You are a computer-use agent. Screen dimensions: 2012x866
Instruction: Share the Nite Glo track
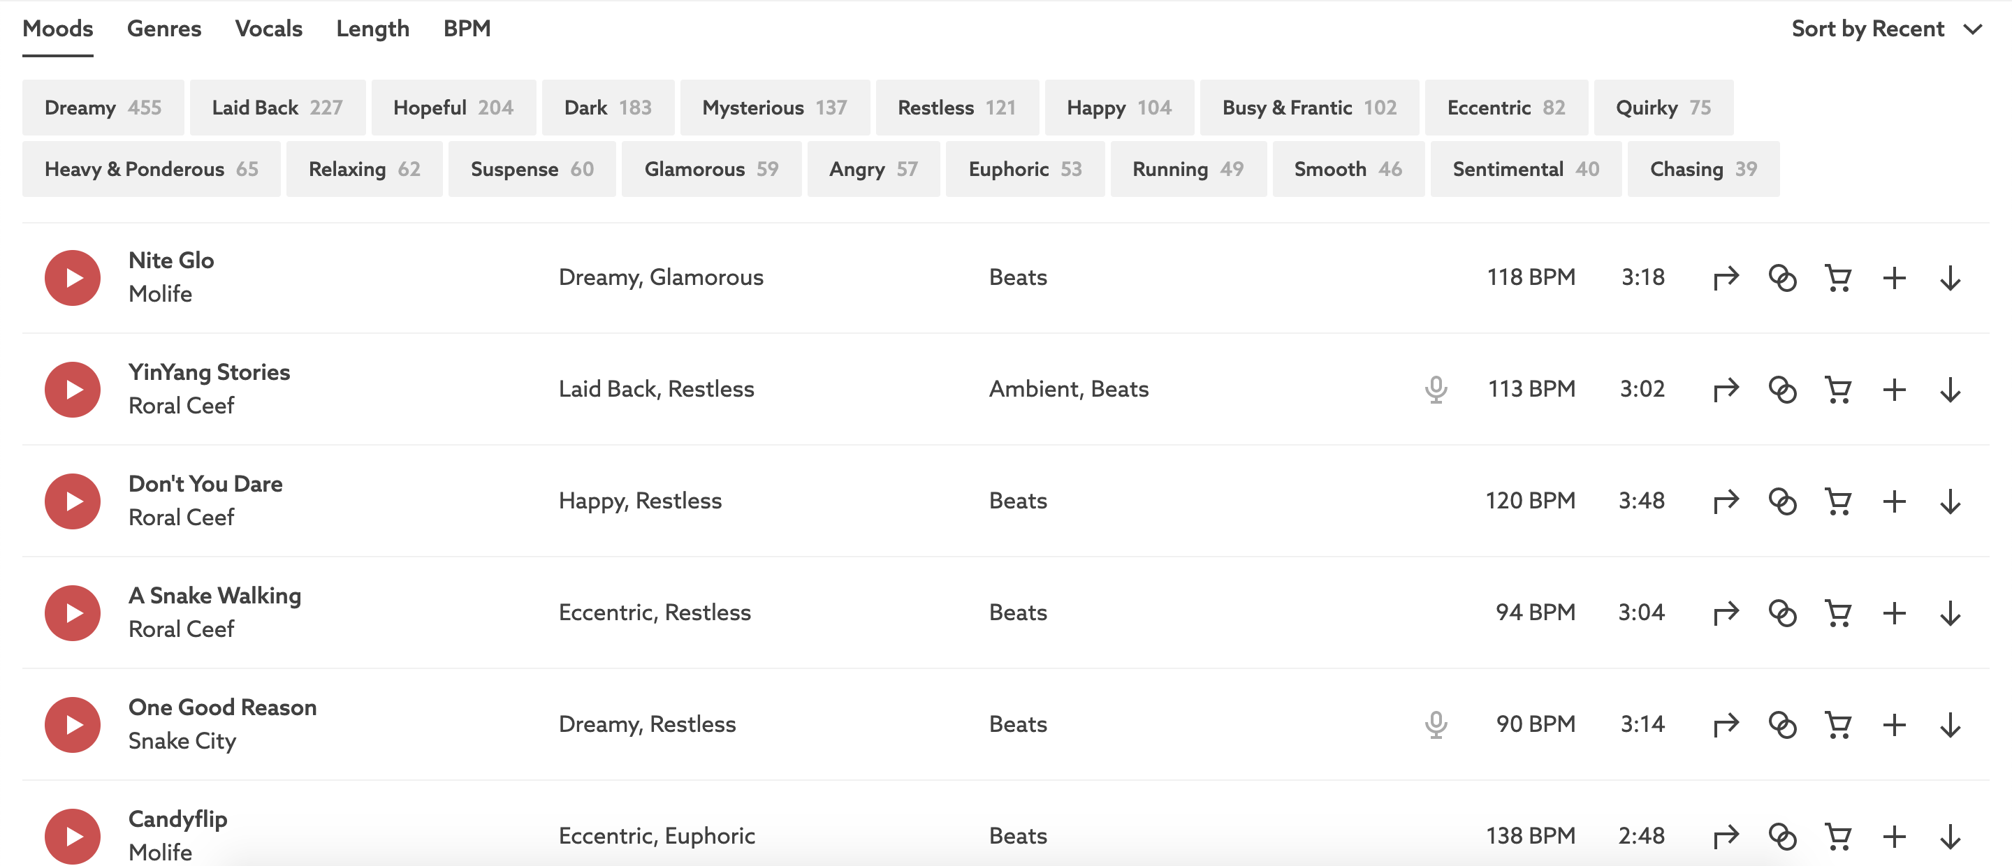(1726, 278)
